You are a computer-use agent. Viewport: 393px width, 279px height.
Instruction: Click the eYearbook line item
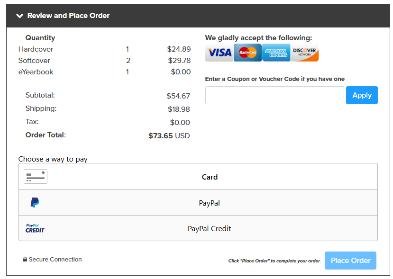pos(104,72)
